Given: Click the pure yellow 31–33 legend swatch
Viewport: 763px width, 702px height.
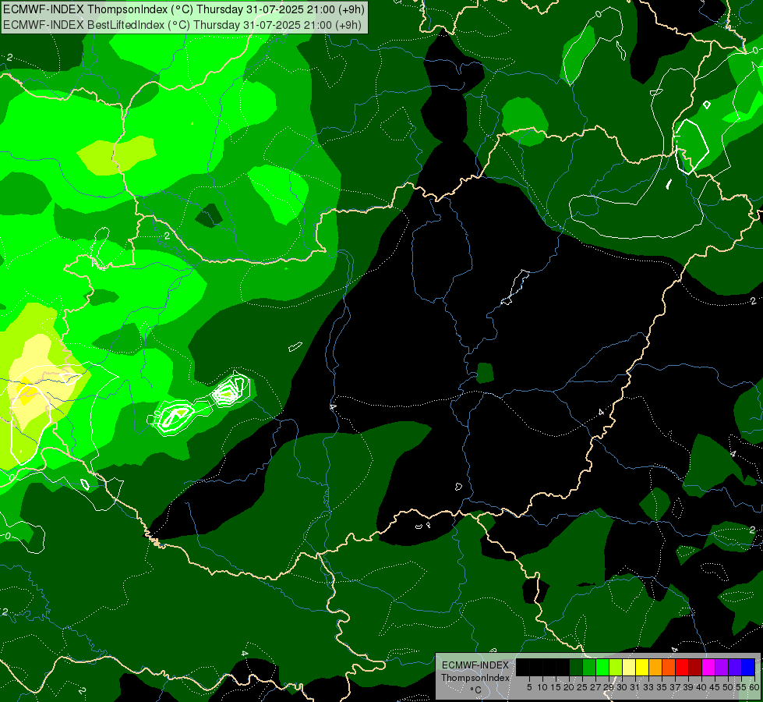Looking at the screenshot, I should point(642,667).
